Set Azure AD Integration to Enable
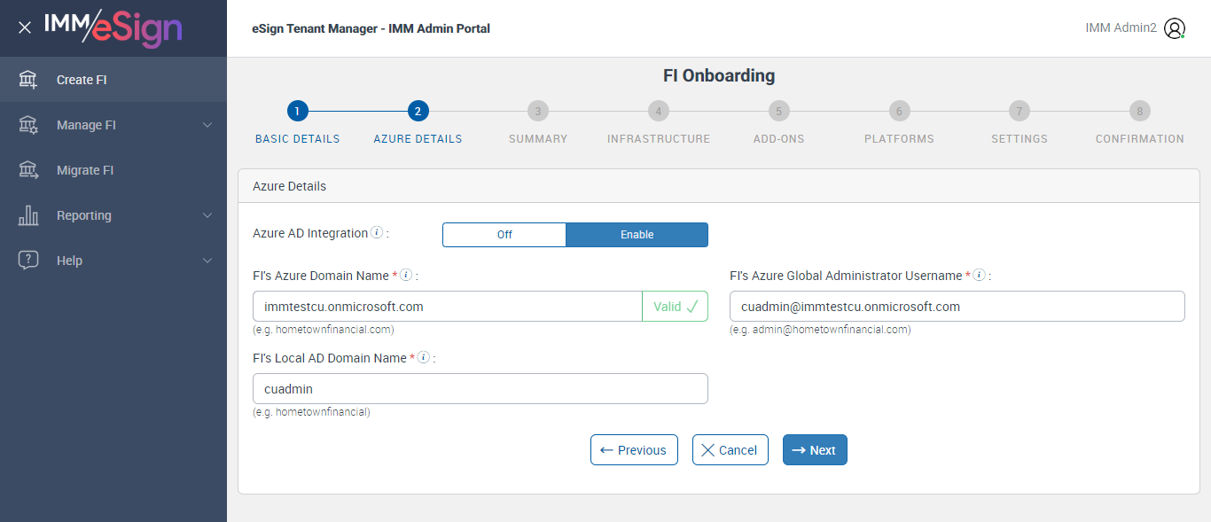Image resolution: width=1211 pixels, height=522 pixels. pyautogui.click(x=637, y=235)
